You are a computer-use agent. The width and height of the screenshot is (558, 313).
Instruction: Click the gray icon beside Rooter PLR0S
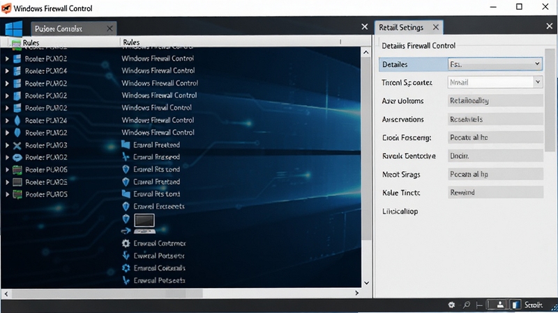pos(17,182)
